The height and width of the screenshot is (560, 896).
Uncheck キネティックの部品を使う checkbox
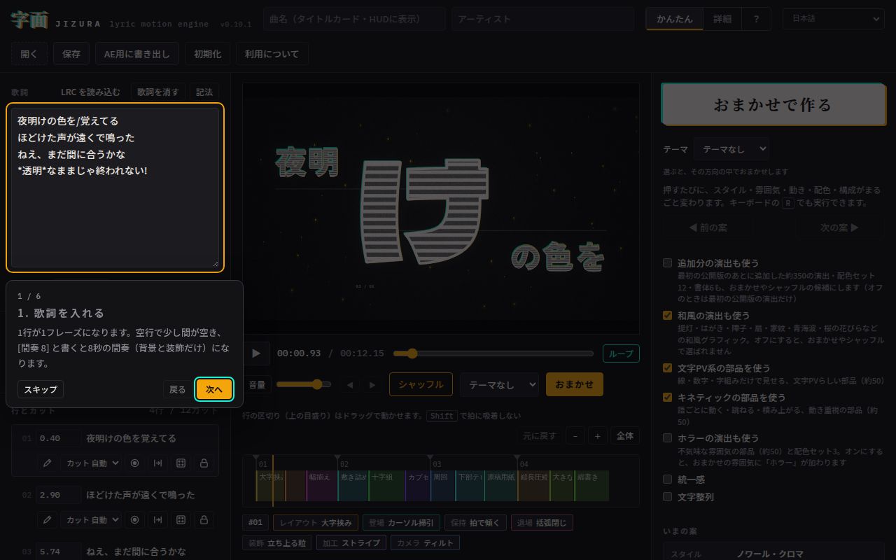pos(668,397)
